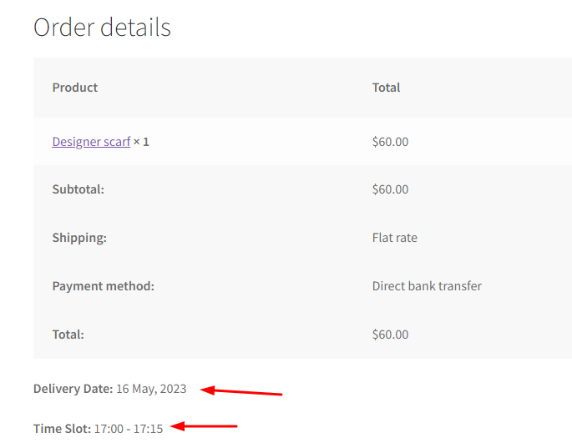
Task: Click the Flat rate shipping value
Action: (x=394, y=238)
